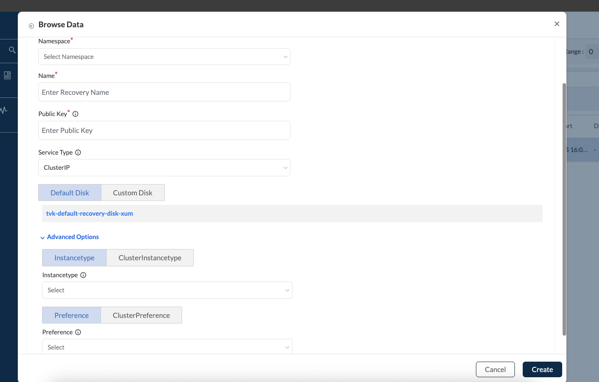Viewport: 599px width, 382px height.
Task: Show info tooltip for Instancetype label
Action: click(x=83, y=275)
